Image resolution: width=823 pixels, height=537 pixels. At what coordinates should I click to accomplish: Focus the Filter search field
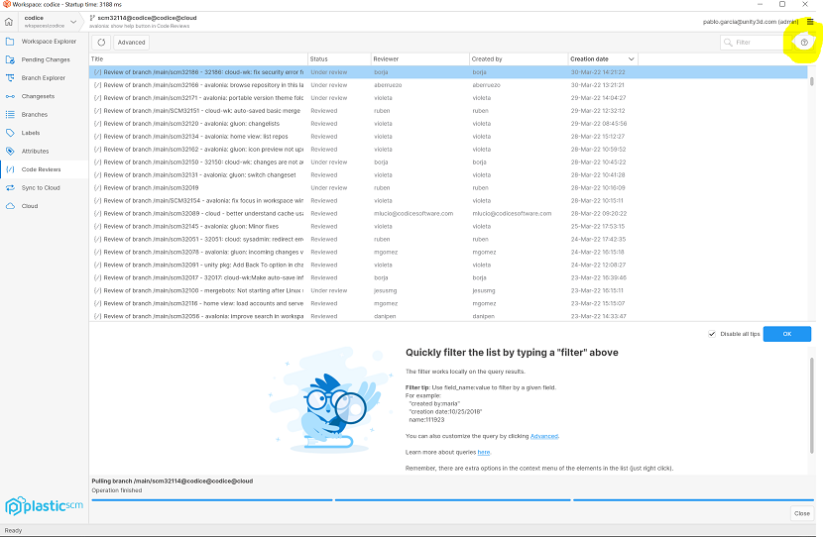pos(755,42)
